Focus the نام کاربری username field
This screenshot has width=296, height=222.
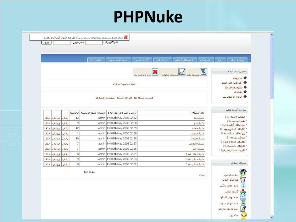94,42
